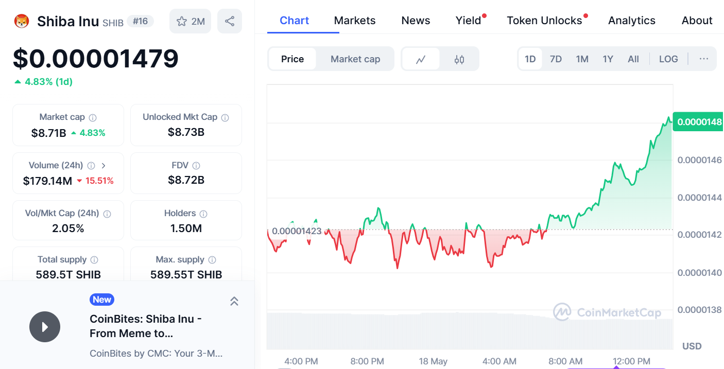Click the CoinBites video title link

146,326
